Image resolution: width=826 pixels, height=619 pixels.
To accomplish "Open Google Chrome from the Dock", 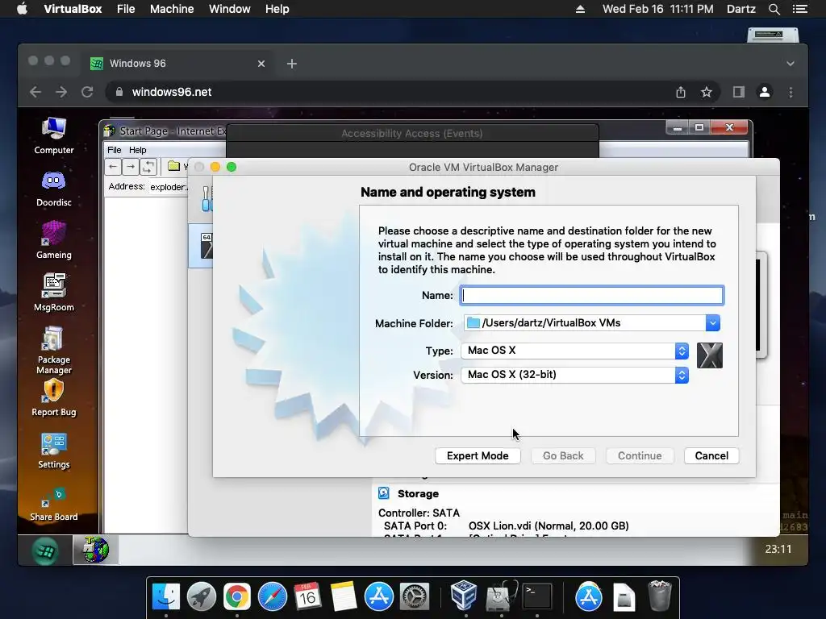I will [237, 597].
